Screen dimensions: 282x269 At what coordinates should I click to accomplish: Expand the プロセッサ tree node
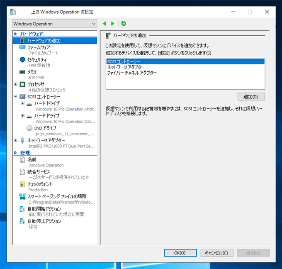pyautogui.click(x=15, y=84)
